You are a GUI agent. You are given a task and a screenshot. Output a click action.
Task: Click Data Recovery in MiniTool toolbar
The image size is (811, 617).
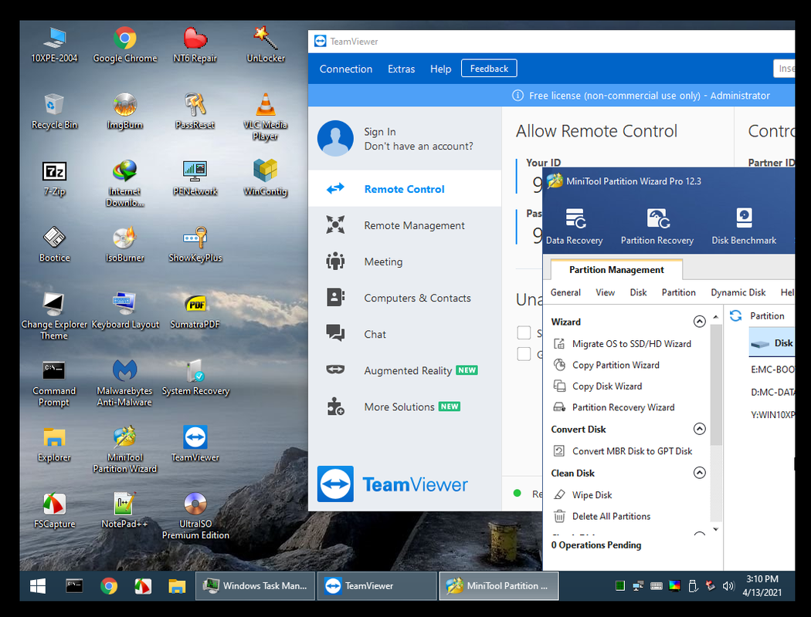[574, 226]
